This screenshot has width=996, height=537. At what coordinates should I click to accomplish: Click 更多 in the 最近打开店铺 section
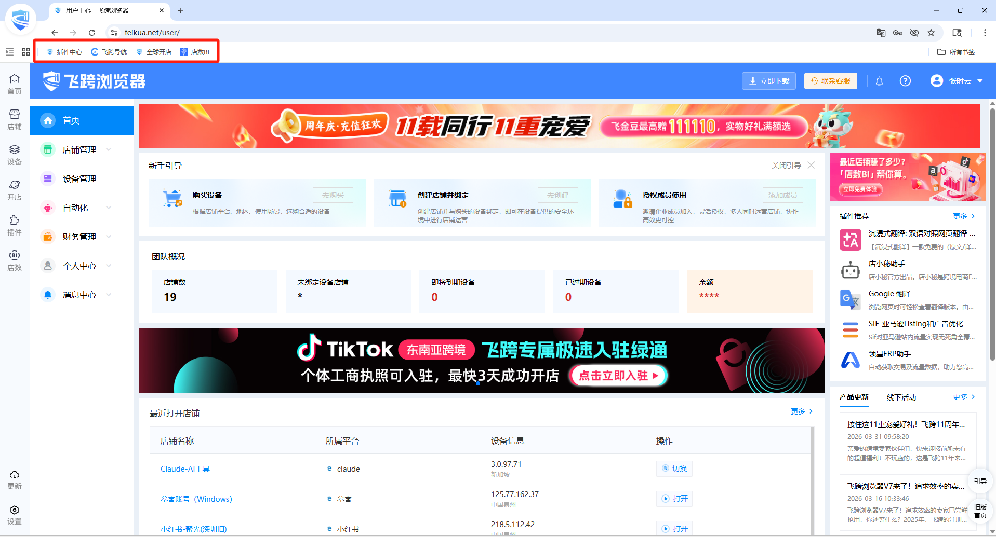click(x=802, y=411)
